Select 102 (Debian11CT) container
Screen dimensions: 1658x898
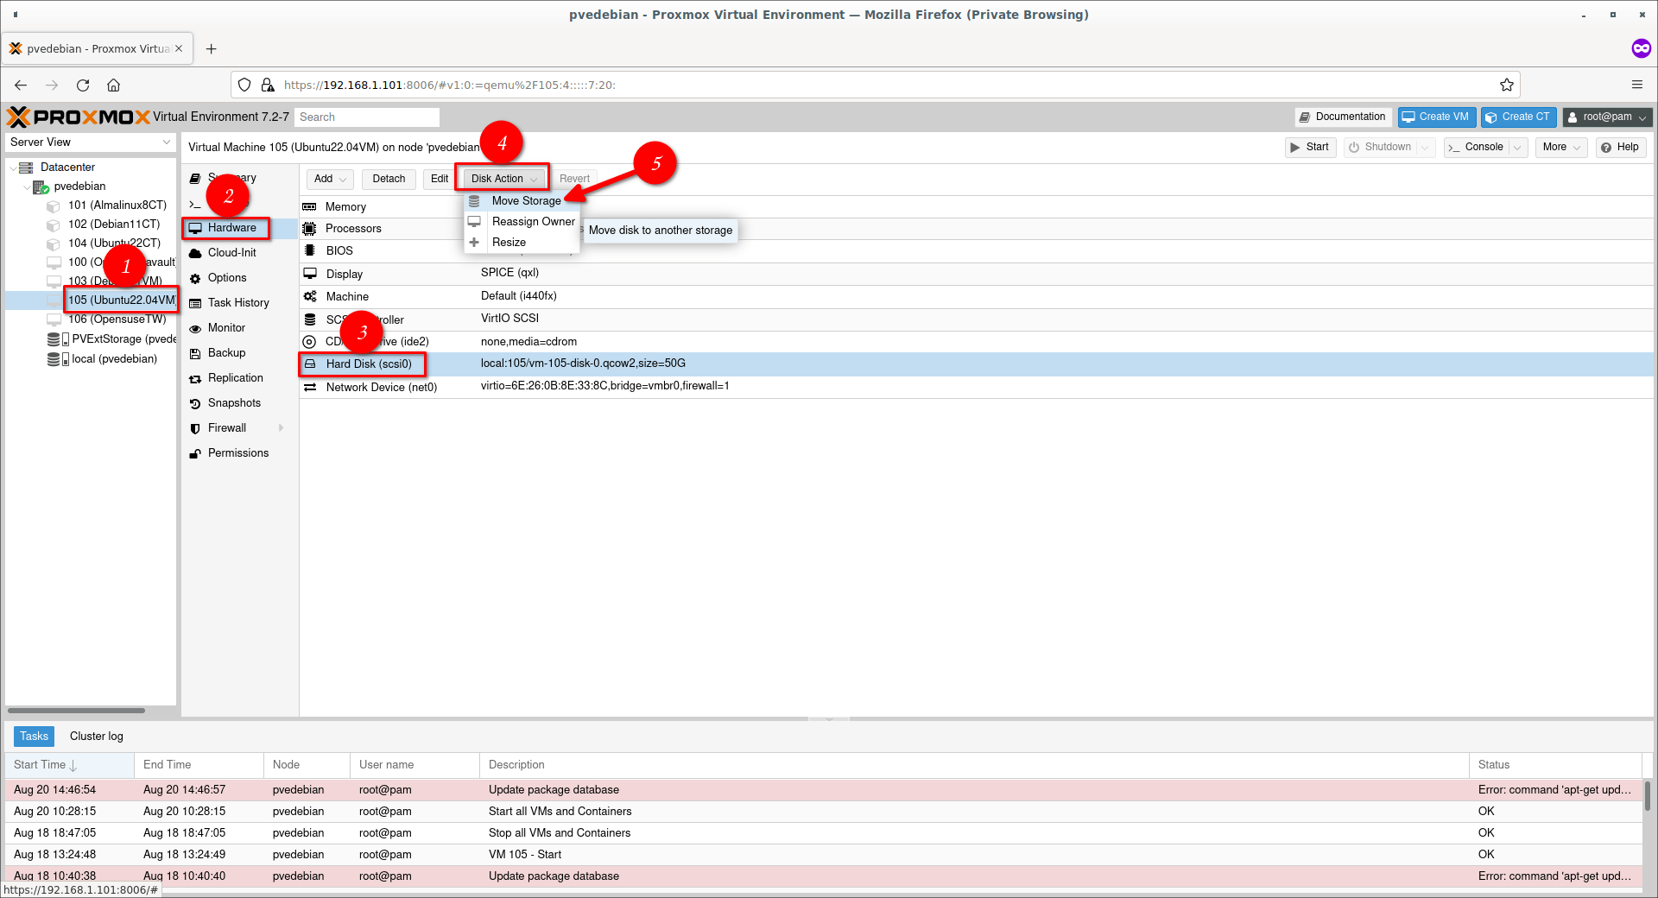[x=113, y=224]
